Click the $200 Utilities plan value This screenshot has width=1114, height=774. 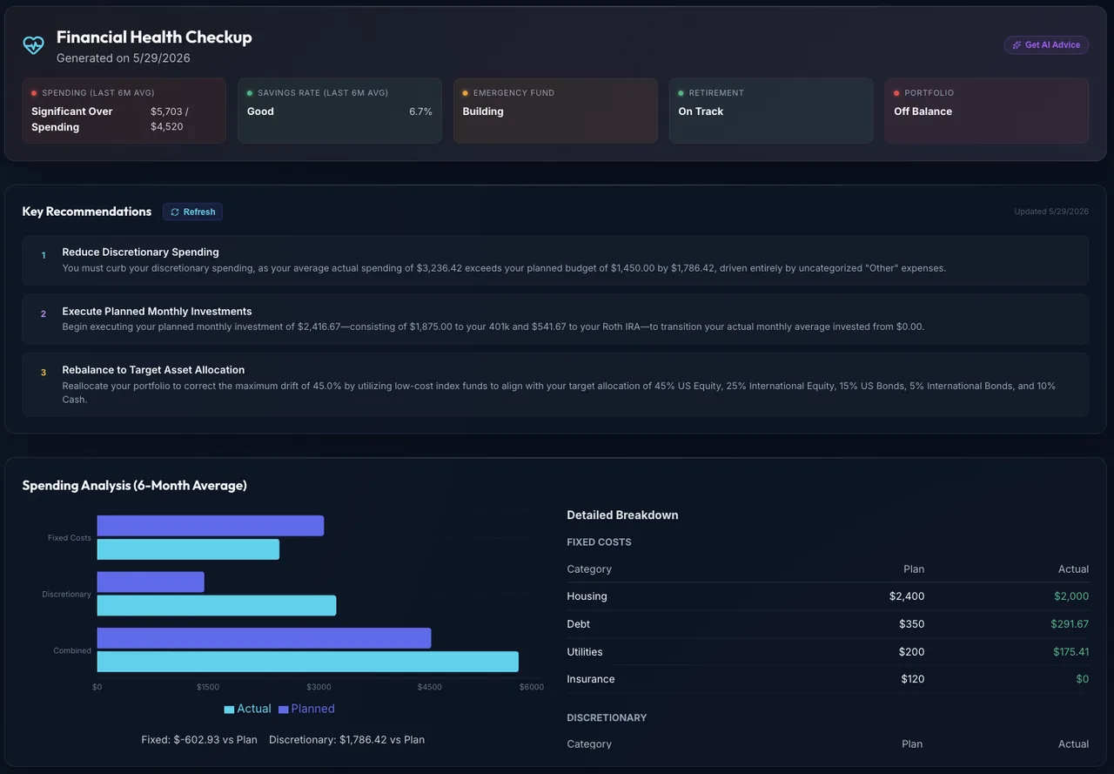click(912, 652)
